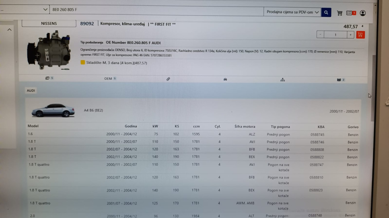The width and height of the screenshot is (389, 218).
Task: Select the 1.6 model row
Action: [193, 134]
